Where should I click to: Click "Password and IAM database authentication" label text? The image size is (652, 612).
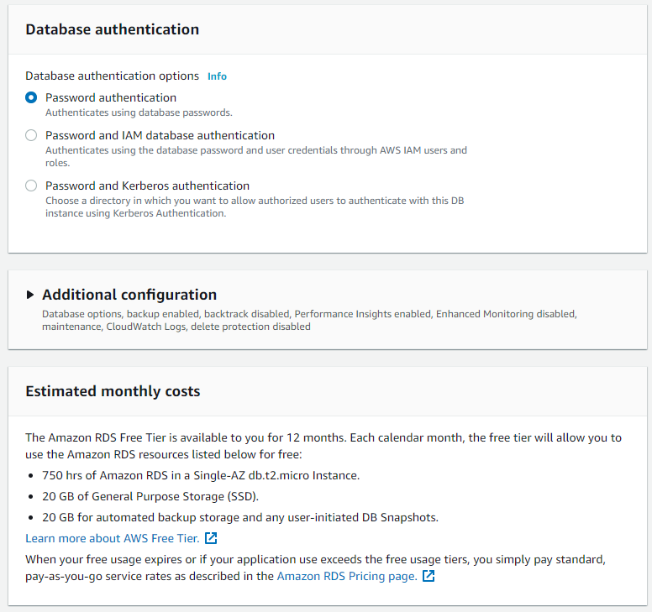pos(160,135)
